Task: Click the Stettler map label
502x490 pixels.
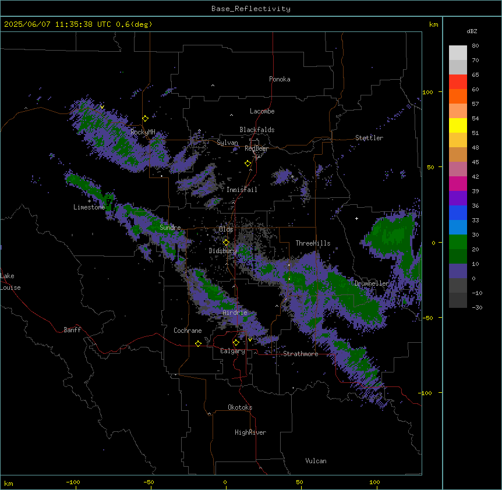Action: [x=369, y=138]
